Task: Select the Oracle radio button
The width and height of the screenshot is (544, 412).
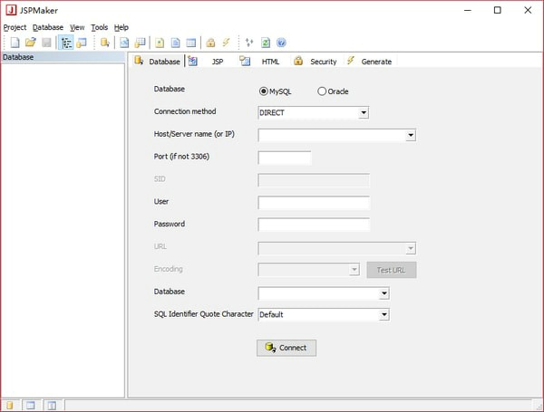Action: click(322, 91)
